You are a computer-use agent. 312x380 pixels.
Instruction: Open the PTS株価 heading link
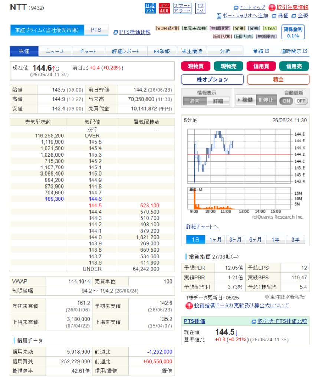[194, 321]
